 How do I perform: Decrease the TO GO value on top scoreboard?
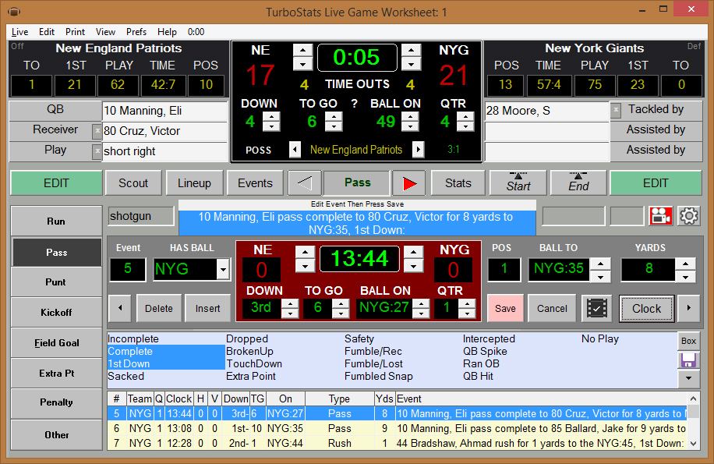(334, 126)
